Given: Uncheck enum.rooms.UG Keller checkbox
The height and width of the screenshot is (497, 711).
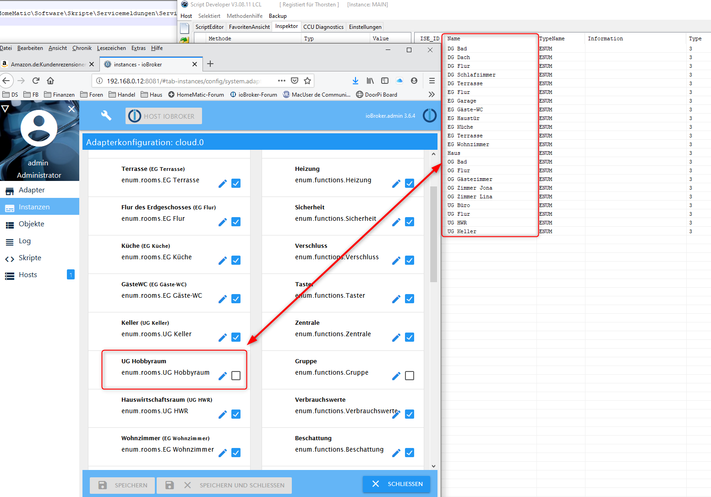Looking at the screenshot, I should [x=236, y=337].
